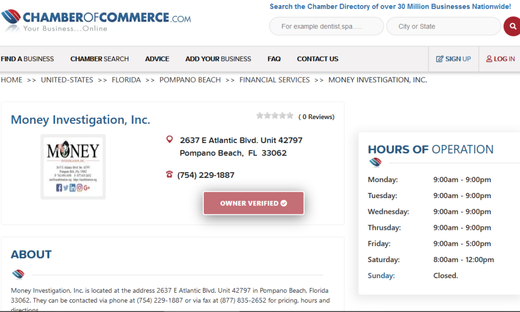
Task: Click the Owner Verified button
Action: (x=253, y=203)
